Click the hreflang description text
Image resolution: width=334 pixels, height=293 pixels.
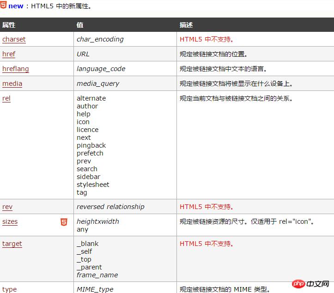(x=223, y=69)
